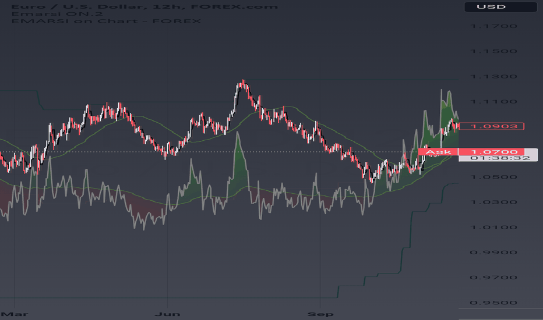Click the 0.9900 price axis label
543x320 pixels.
coord(493,252)
